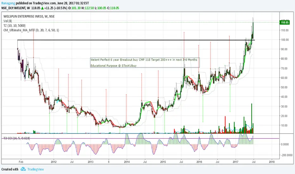Click the horizontal resistance line near 100
The width and height of the screenshot is (295, 174).
click(136, 40)
